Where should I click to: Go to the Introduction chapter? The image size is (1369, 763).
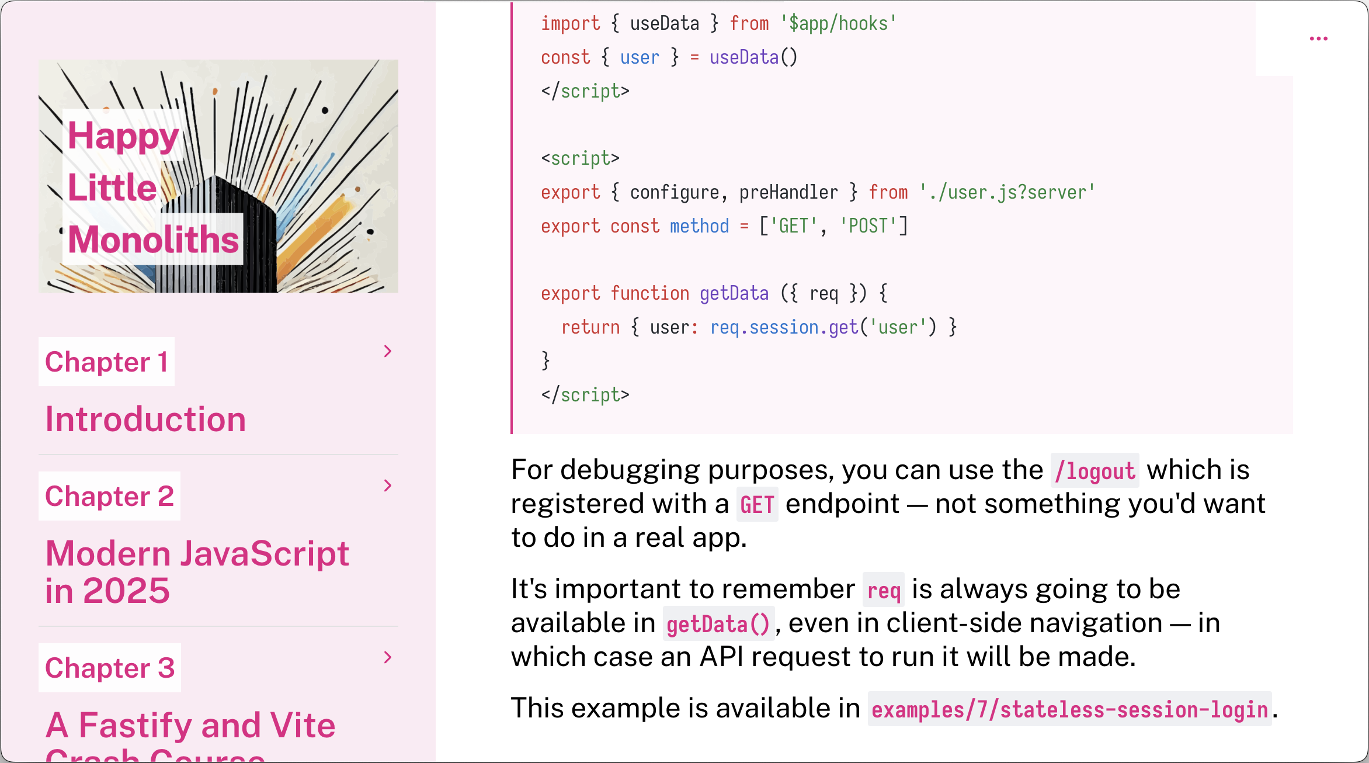point(145,419)
